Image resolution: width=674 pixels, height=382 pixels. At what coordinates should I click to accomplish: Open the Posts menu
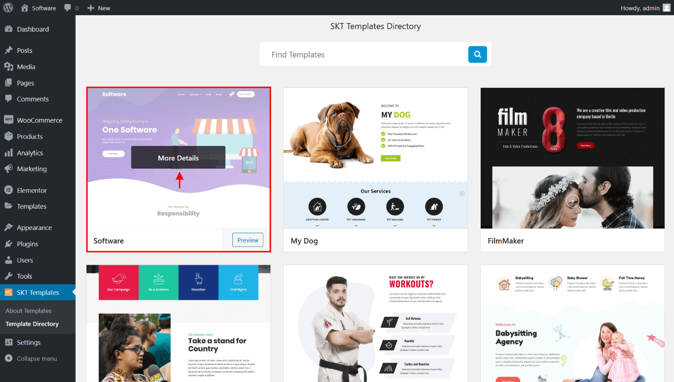click(38, 51)
